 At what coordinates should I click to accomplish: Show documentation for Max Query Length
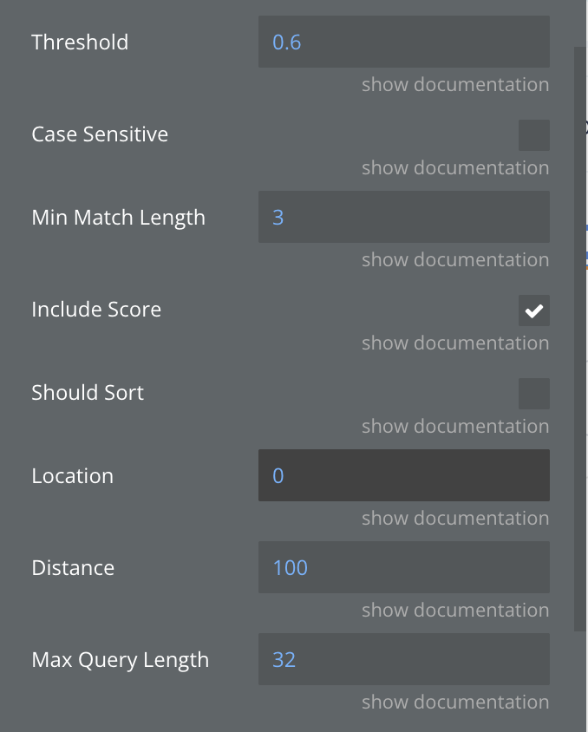pyautogui.click(x=454, y=703)
